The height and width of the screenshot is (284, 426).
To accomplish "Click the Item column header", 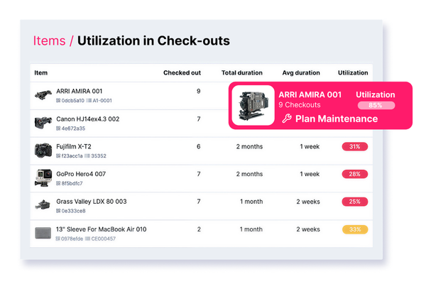I will click(x=40, y=73).
